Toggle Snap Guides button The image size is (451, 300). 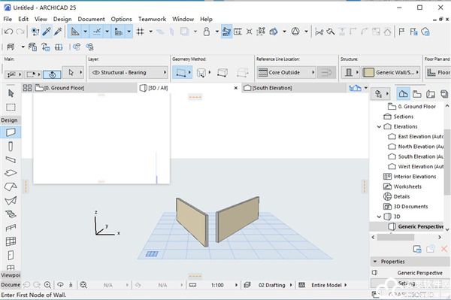97,32
